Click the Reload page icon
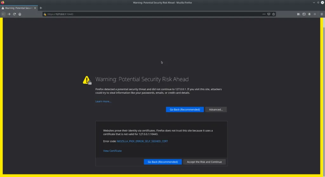Screen dimensions: 325x177 (14, 14)
